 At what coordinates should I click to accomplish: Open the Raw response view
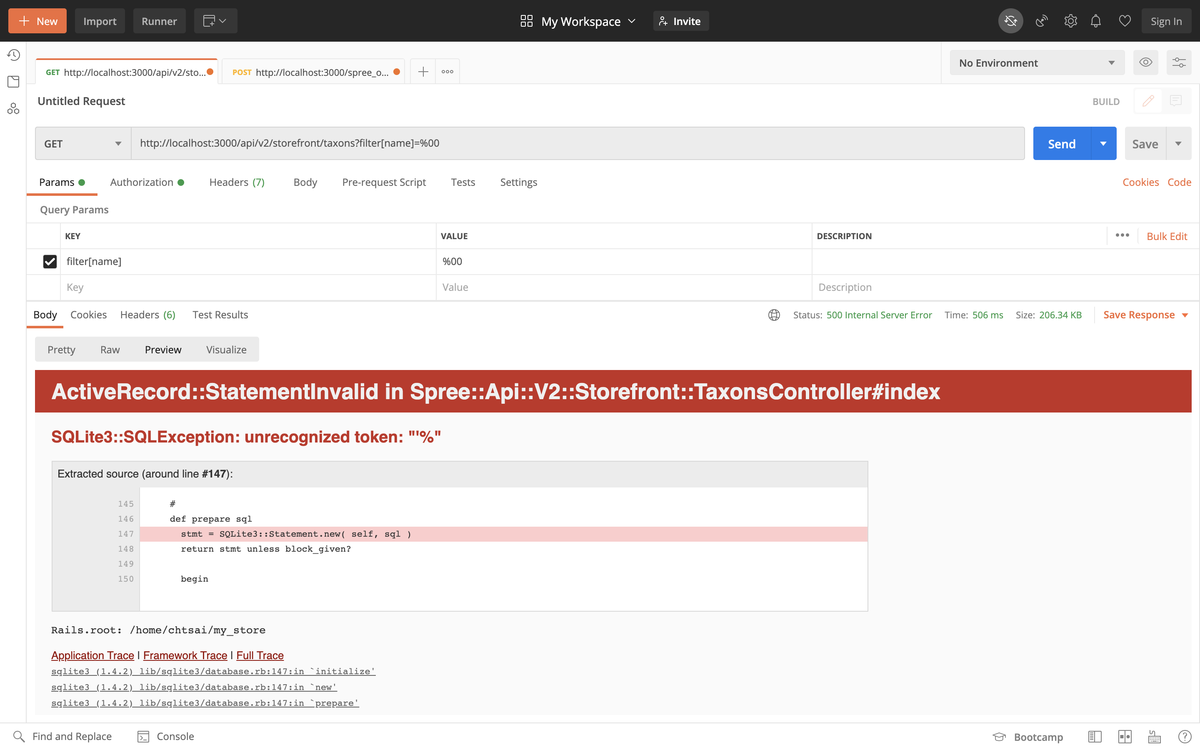pos(110,349)
